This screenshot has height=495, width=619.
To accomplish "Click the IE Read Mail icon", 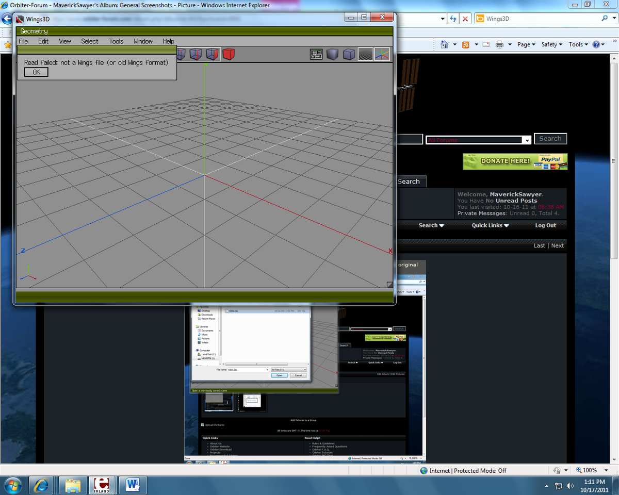I will click(486, 44).
